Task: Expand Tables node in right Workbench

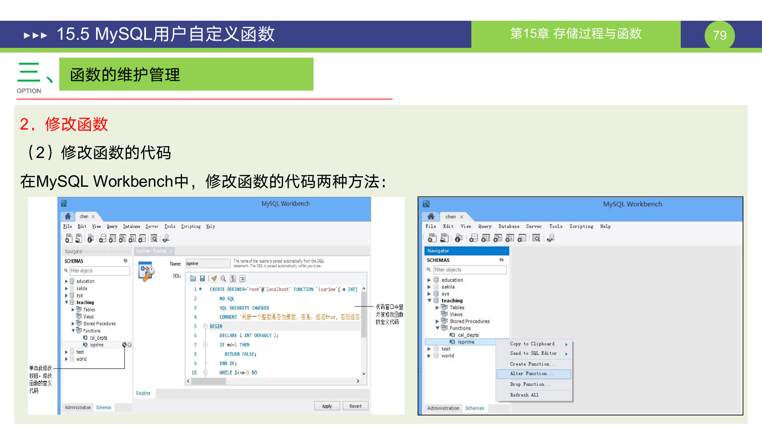Action: coord(437,307)
